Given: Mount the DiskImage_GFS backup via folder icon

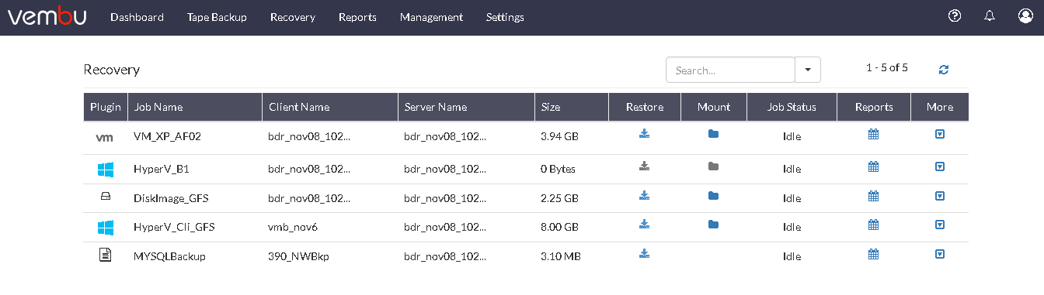Looking at the screenshot, I should click(713, 196).
